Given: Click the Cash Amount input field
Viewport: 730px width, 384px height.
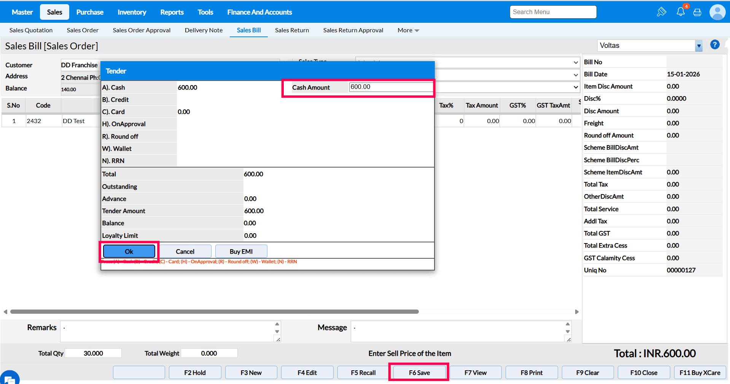Looking at the screenshot, I should 390,87.
